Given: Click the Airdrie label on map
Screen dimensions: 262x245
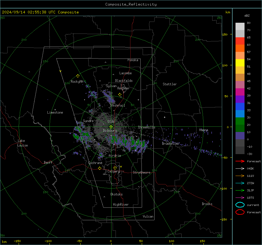Looking at the screenshot, I should point(115,156).
